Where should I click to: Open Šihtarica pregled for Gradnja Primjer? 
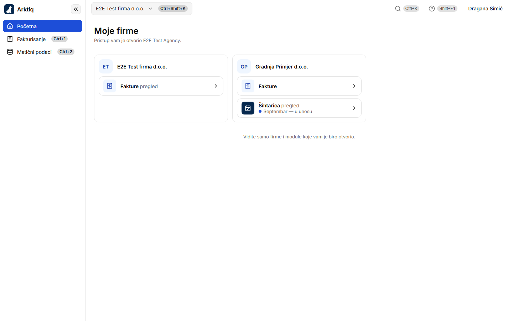(299, 108)
